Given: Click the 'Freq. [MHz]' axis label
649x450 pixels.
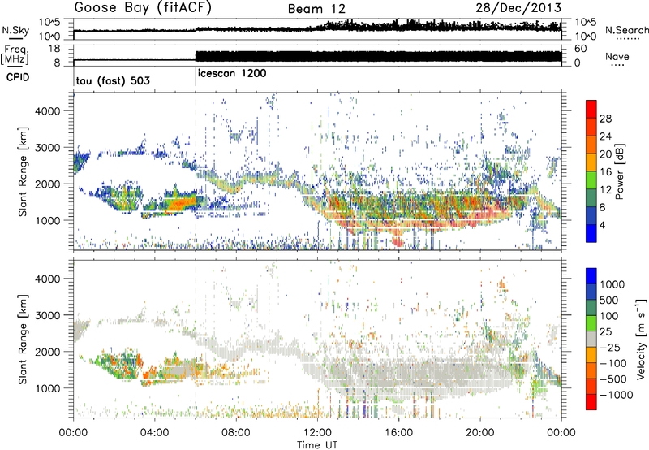Looking at the screenshot, I should pyautogui.click(x=15, y=55).
